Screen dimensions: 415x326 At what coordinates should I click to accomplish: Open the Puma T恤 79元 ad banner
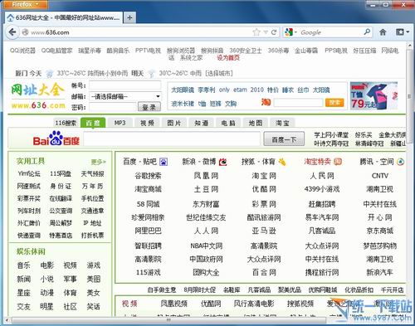pos(373,96)
